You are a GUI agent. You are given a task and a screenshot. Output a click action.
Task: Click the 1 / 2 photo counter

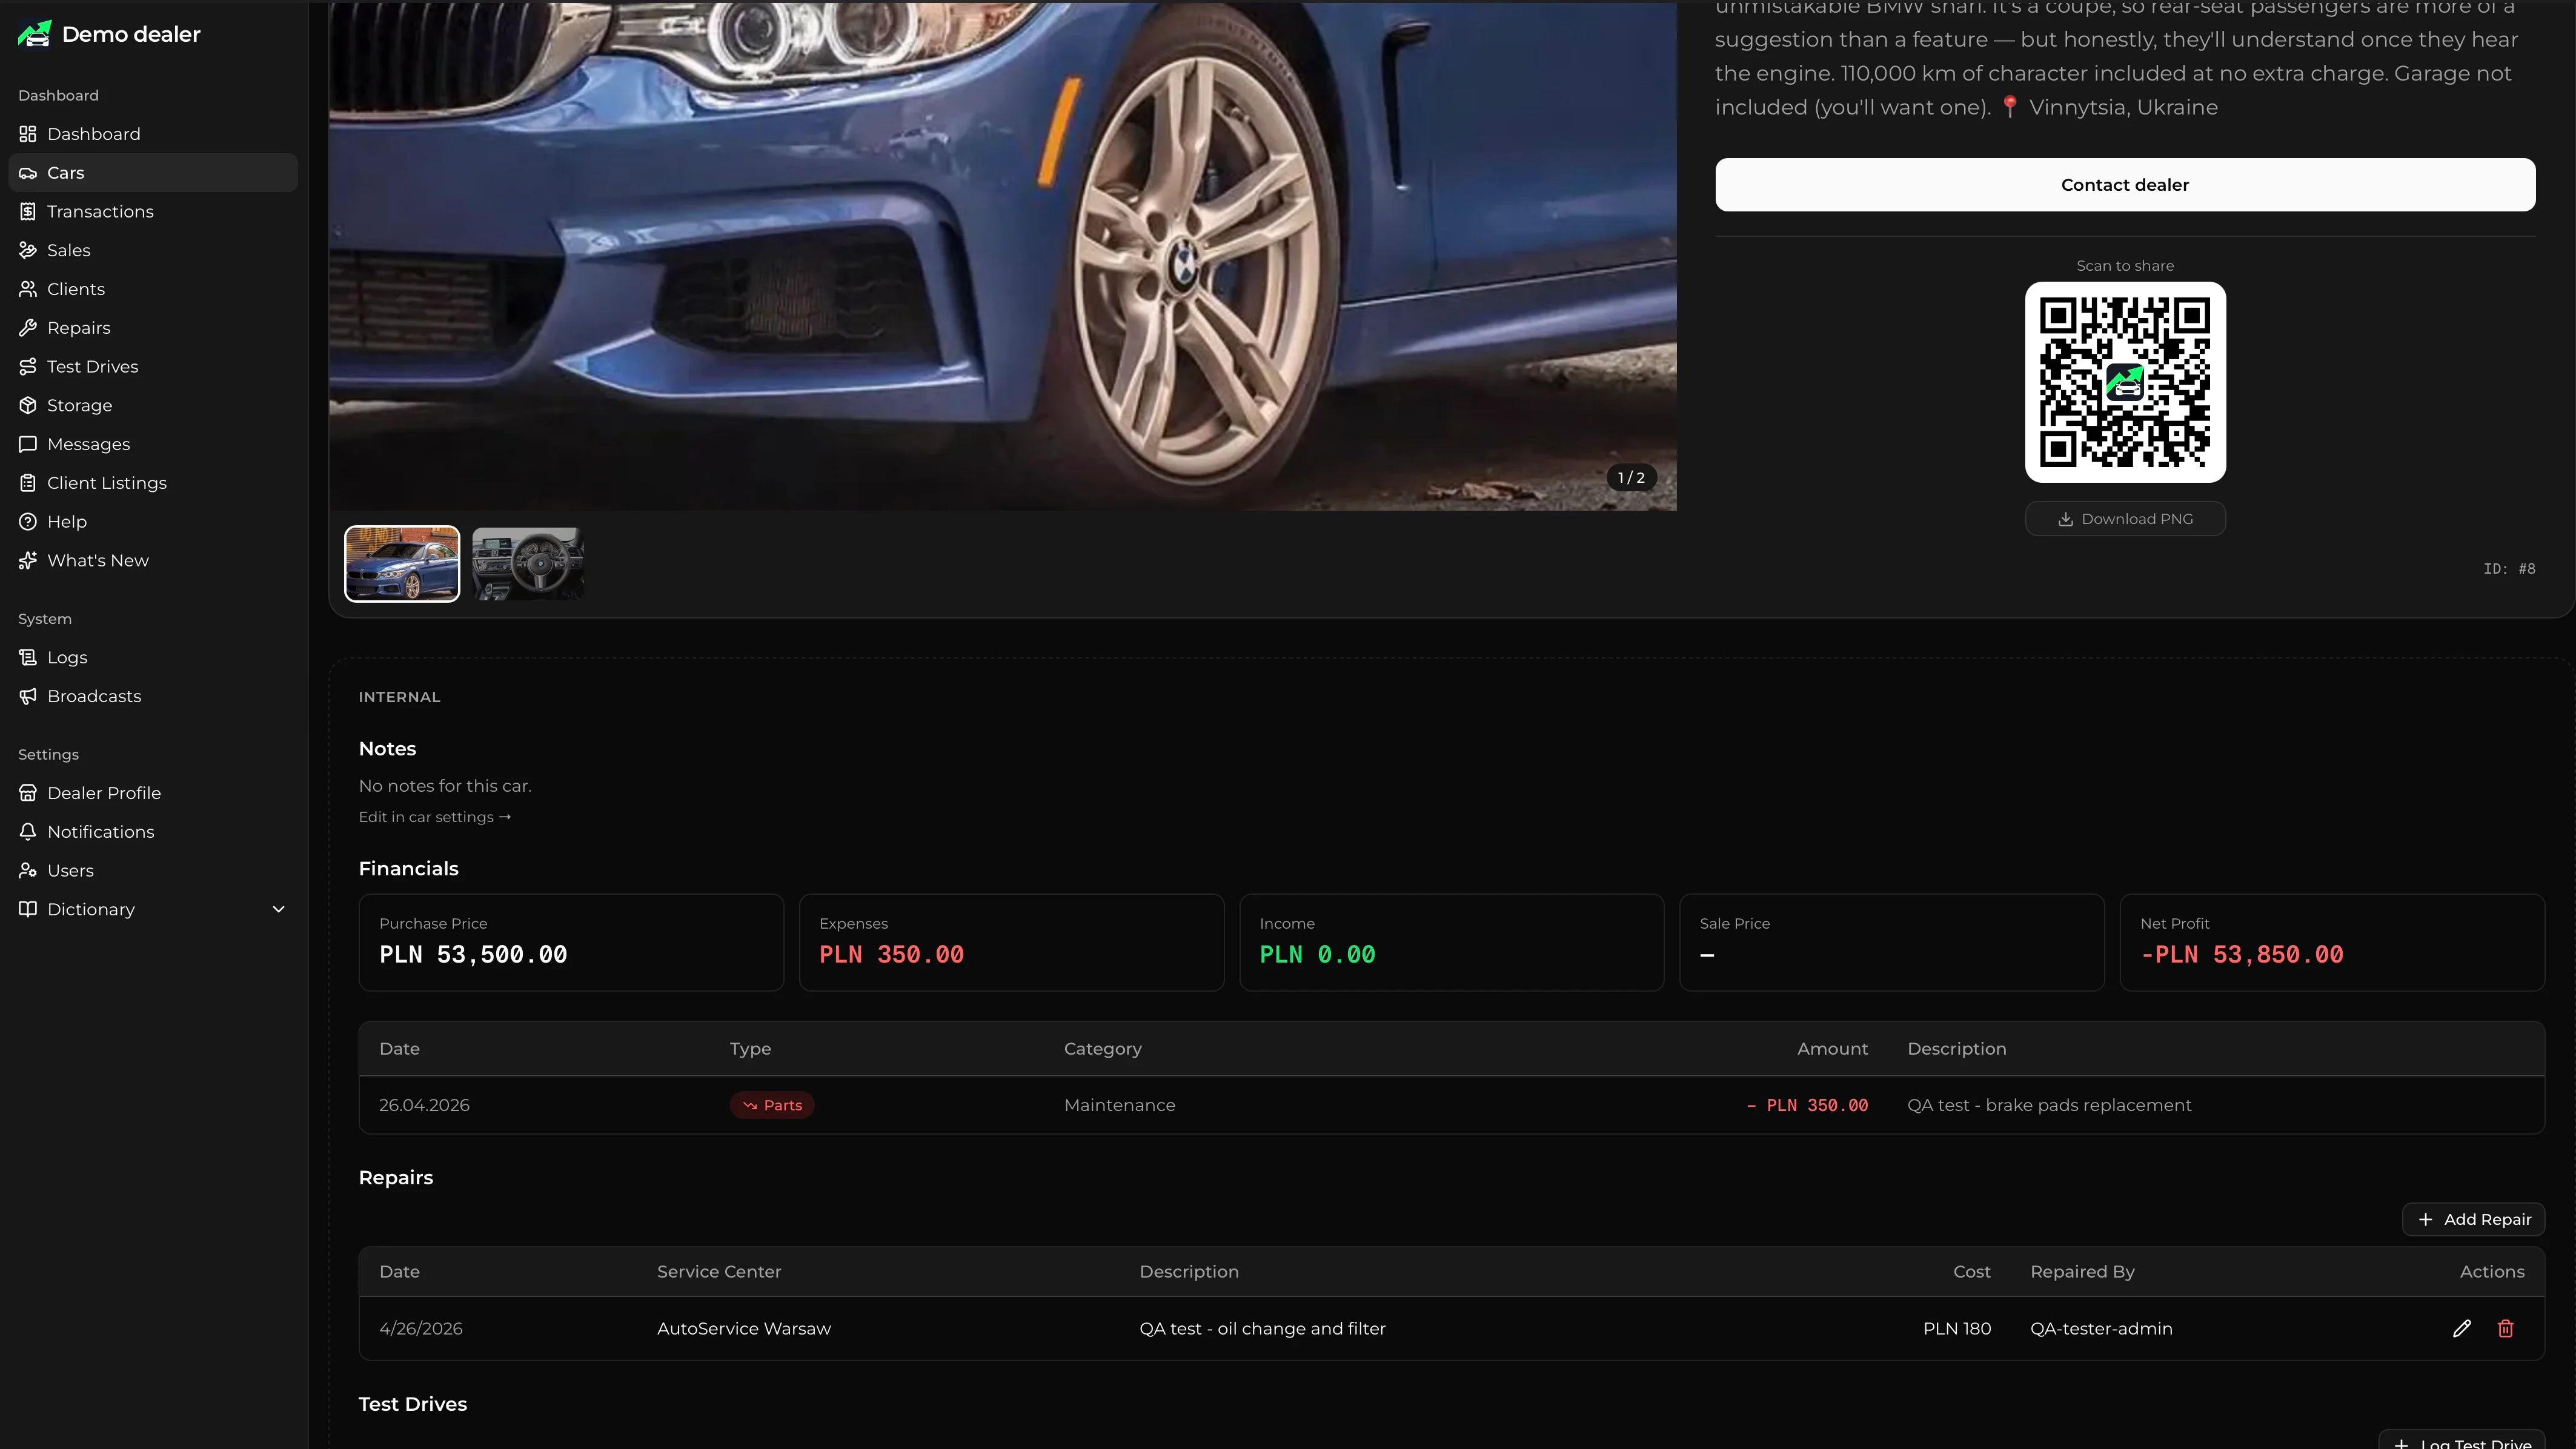pyautogui.click(x=1631, y=478)
